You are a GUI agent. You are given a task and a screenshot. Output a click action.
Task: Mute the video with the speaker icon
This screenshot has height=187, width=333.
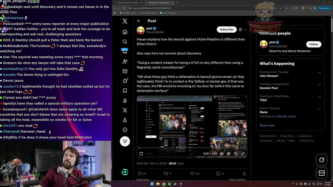point(222,153)
